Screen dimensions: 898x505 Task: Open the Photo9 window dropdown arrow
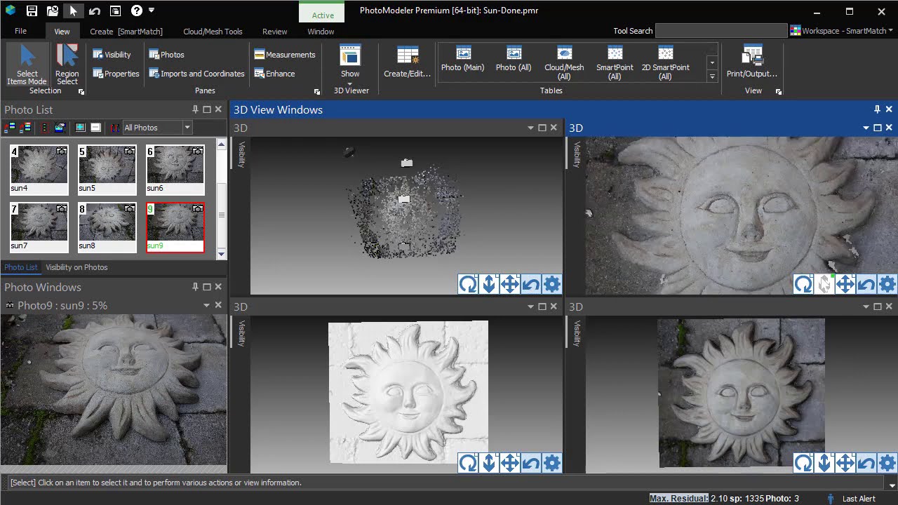(x=207, y=306)
